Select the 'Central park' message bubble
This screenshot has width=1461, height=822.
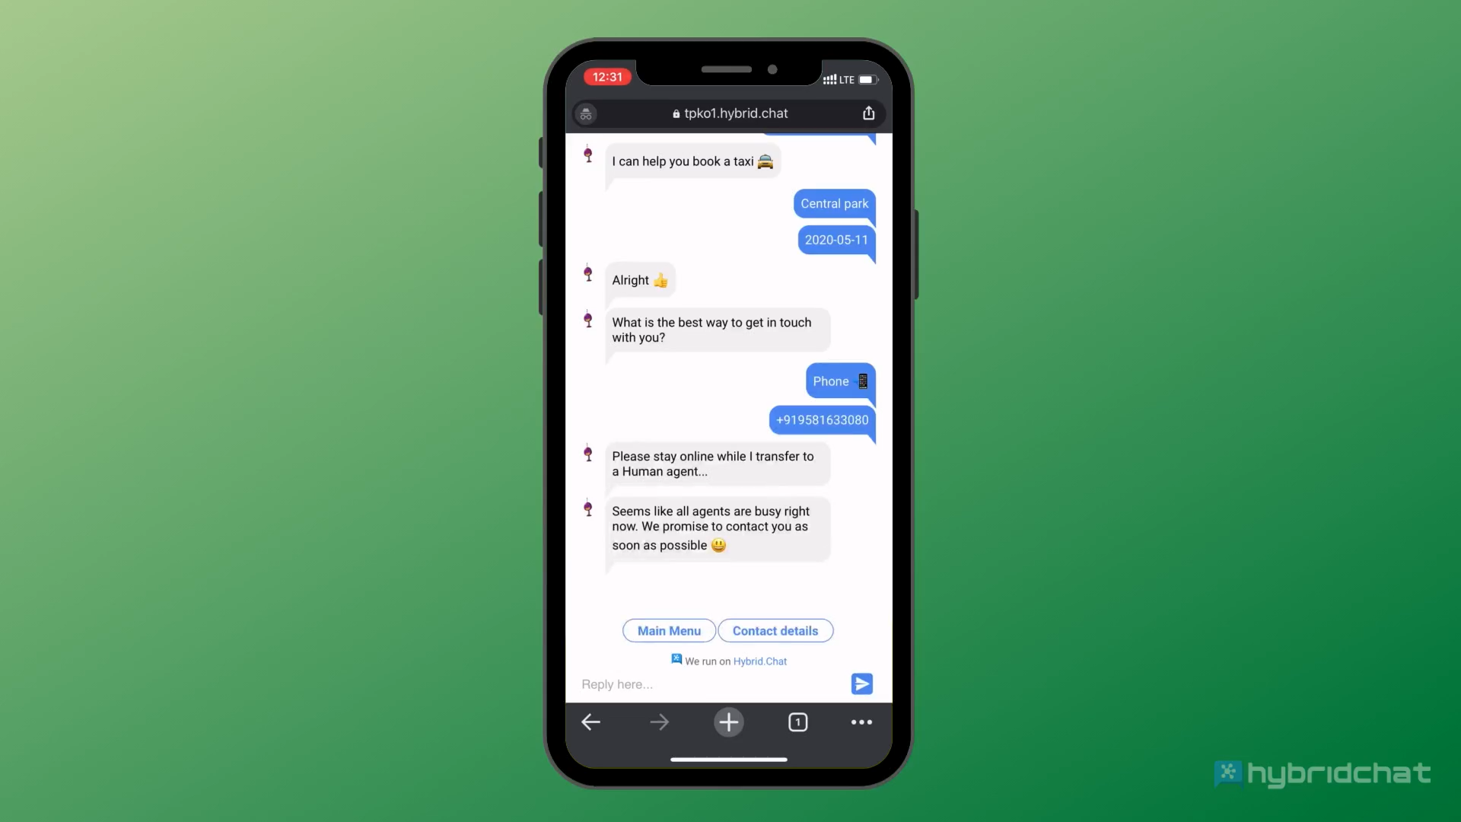835,204
